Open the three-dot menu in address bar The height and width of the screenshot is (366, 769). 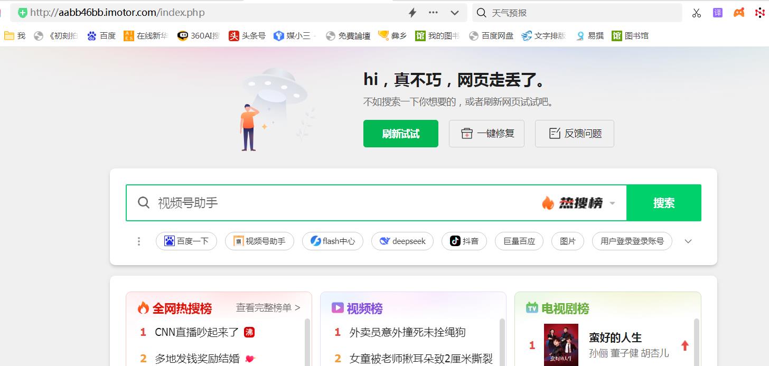click(433, 13)
